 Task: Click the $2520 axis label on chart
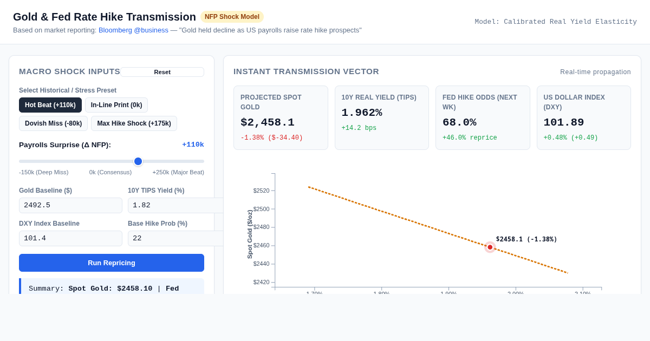261,191
